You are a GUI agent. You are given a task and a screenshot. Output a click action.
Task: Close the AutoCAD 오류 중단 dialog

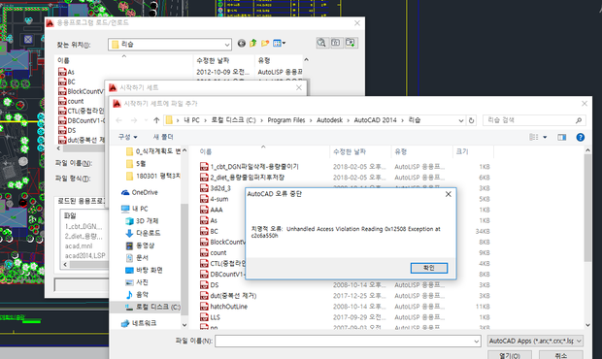[448, 194]
